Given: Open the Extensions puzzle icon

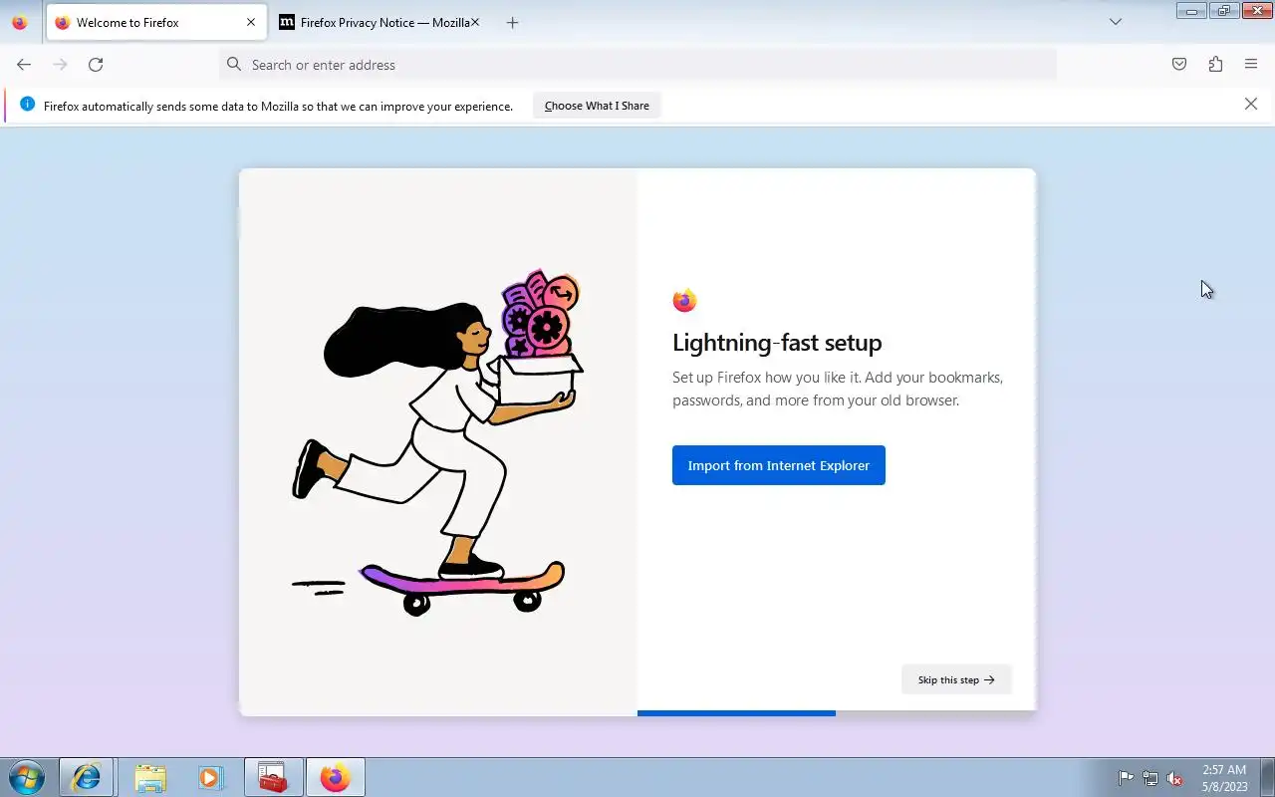Looking at the screenshot, I should [1215, 65].
